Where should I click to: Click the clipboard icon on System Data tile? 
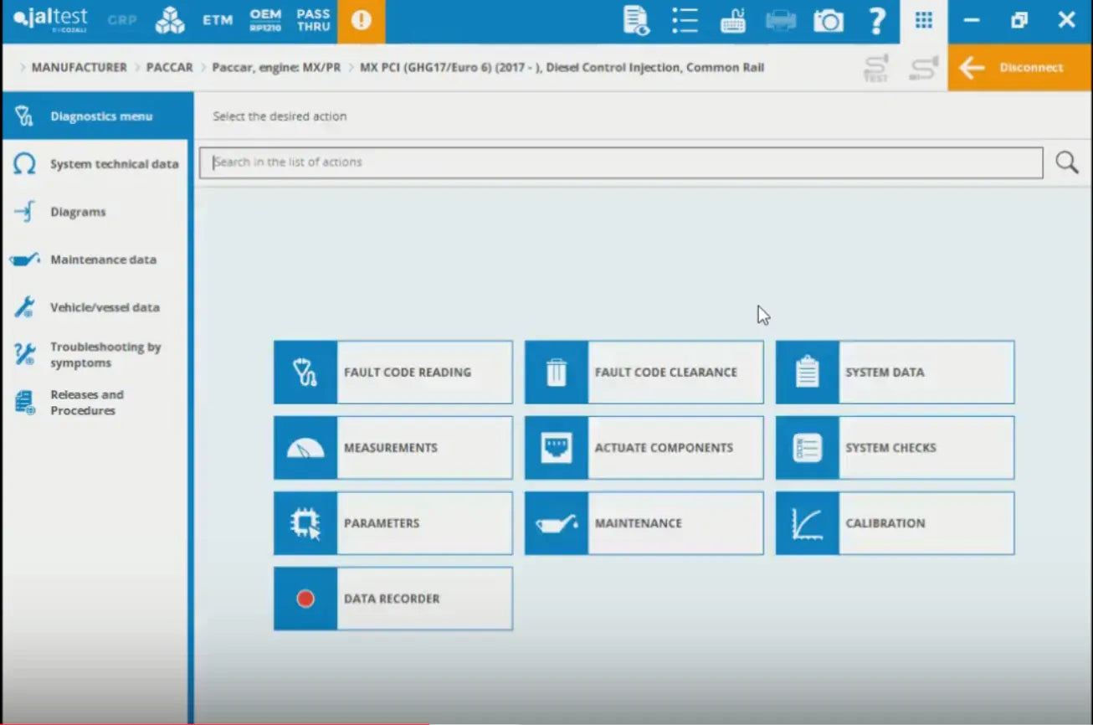click(x=808, y=372)
